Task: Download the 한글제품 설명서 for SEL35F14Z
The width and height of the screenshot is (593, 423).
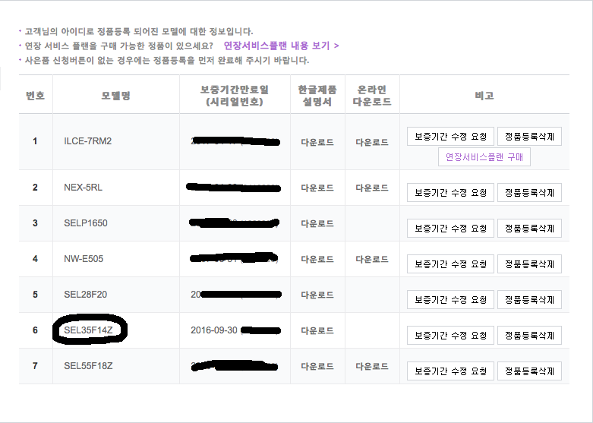Action: pyautogui.click(x=317, y=330)
